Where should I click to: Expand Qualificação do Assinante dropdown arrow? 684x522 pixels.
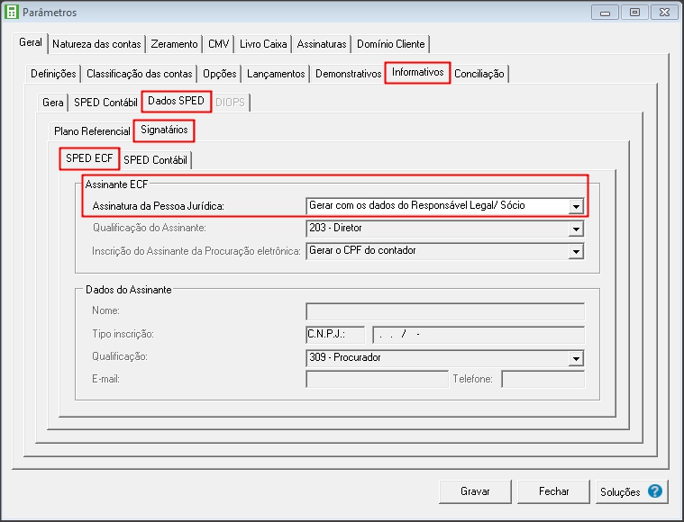point(576,229)
